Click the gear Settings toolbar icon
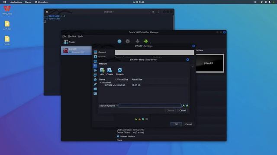 tap(128, 41)
